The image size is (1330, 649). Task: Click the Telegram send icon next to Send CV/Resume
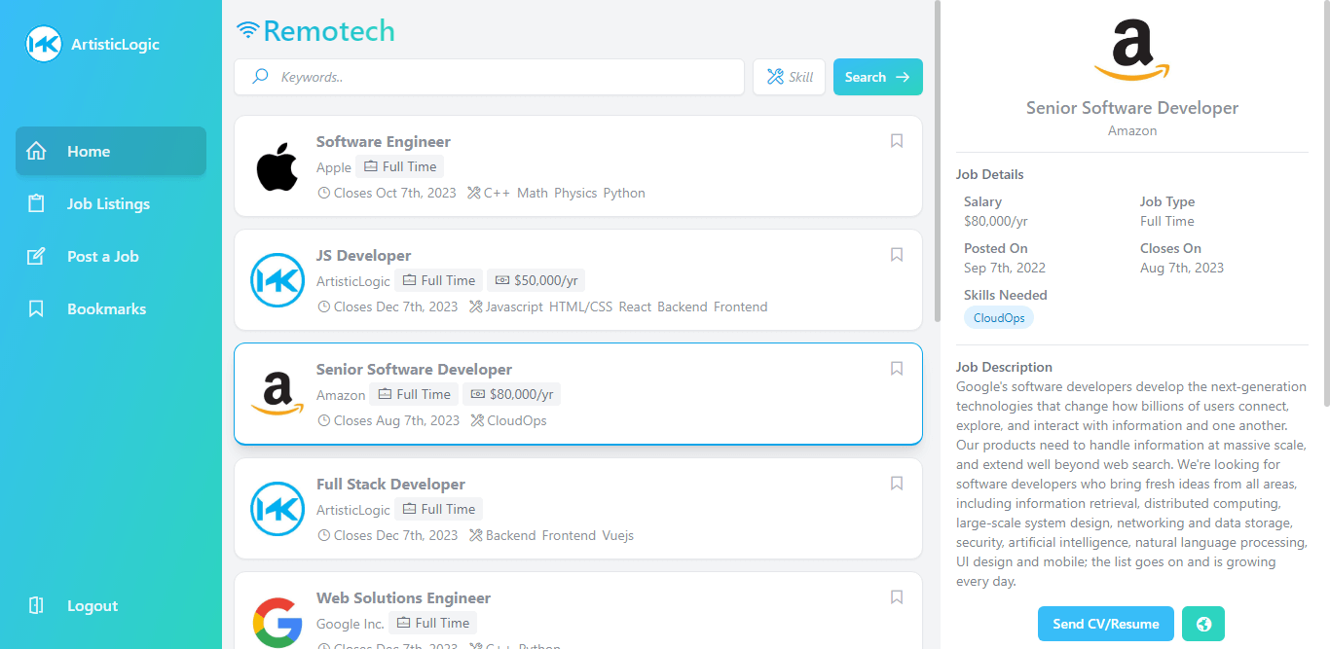click(x=1203, y=624)
